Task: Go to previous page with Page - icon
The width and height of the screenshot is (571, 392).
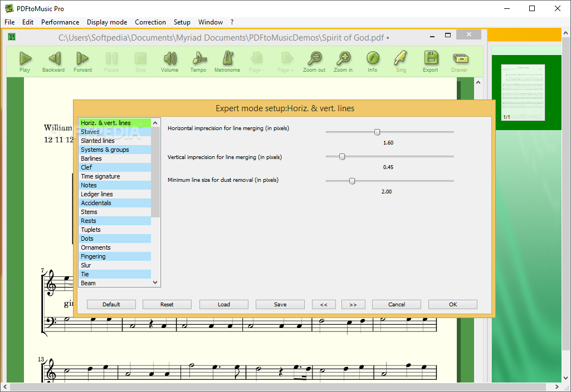Action: 257,58
